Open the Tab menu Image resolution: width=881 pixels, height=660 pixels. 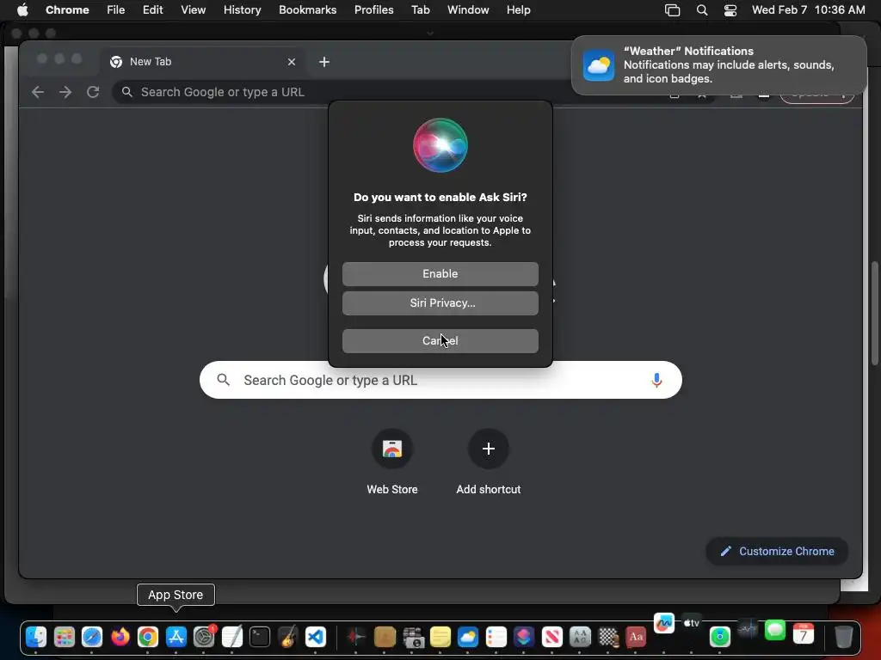click(x=420, y=9)
